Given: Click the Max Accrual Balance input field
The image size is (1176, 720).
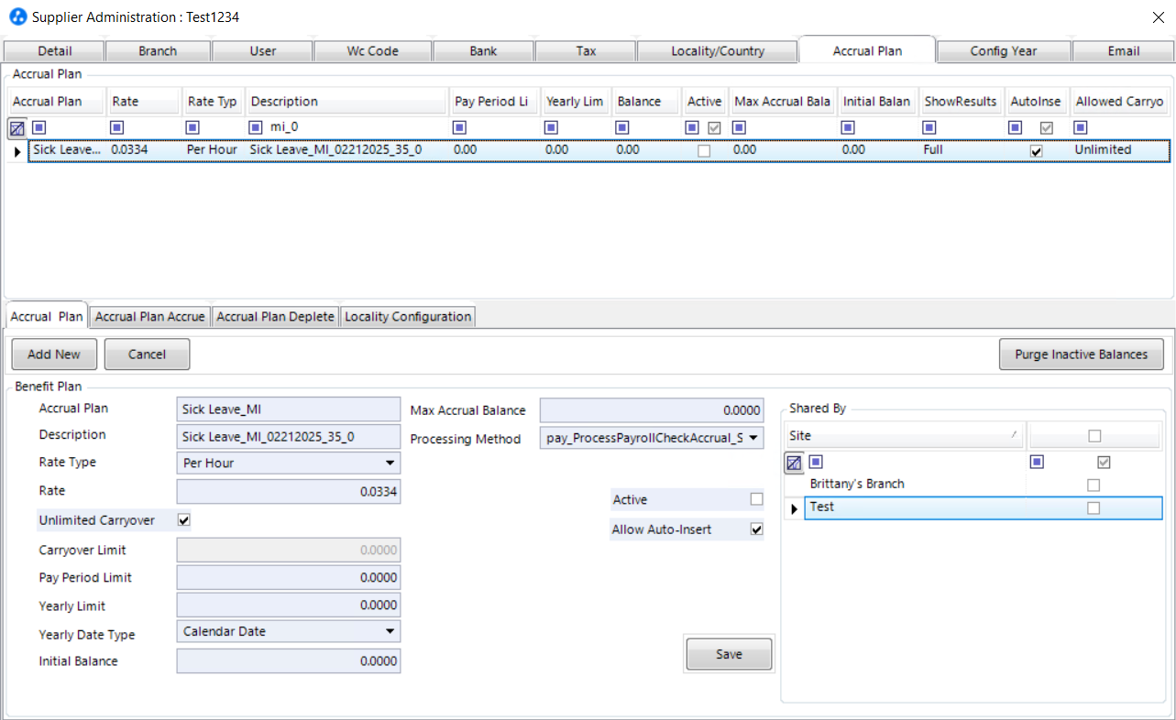Looking at the screenshot, I should [x=652, y=410].
